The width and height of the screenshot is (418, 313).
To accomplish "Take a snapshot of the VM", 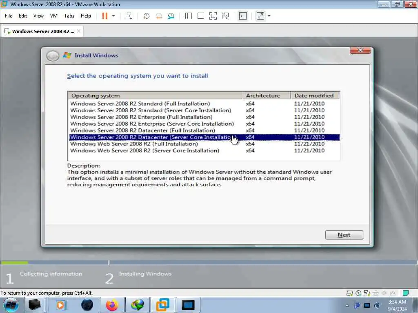I will [147, 16].
